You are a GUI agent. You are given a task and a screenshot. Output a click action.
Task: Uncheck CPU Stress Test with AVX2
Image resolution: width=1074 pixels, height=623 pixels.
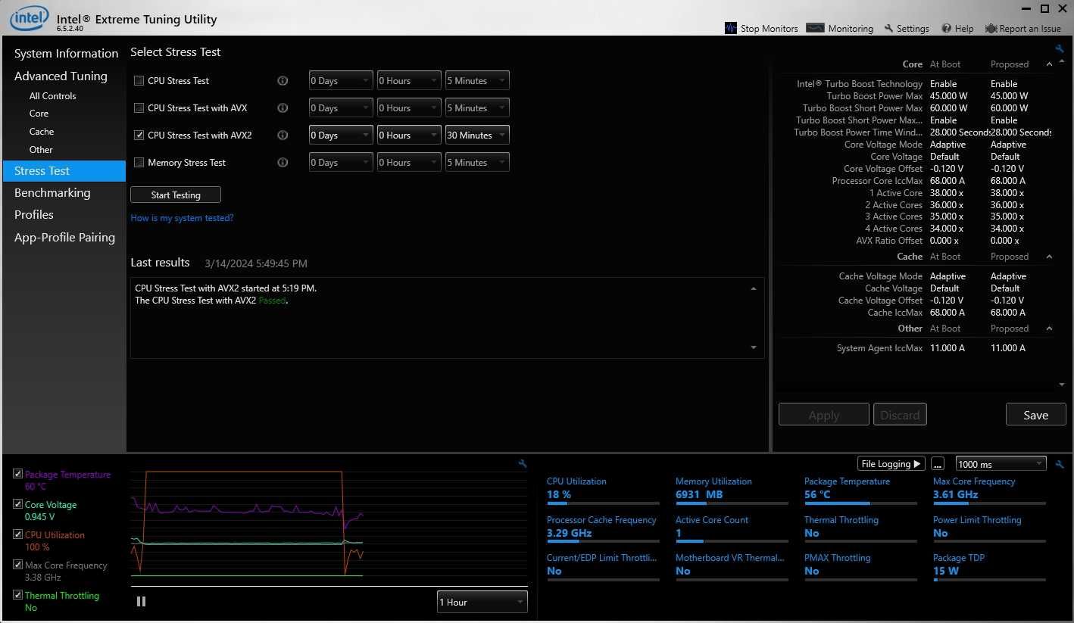(x=139, y=135)
